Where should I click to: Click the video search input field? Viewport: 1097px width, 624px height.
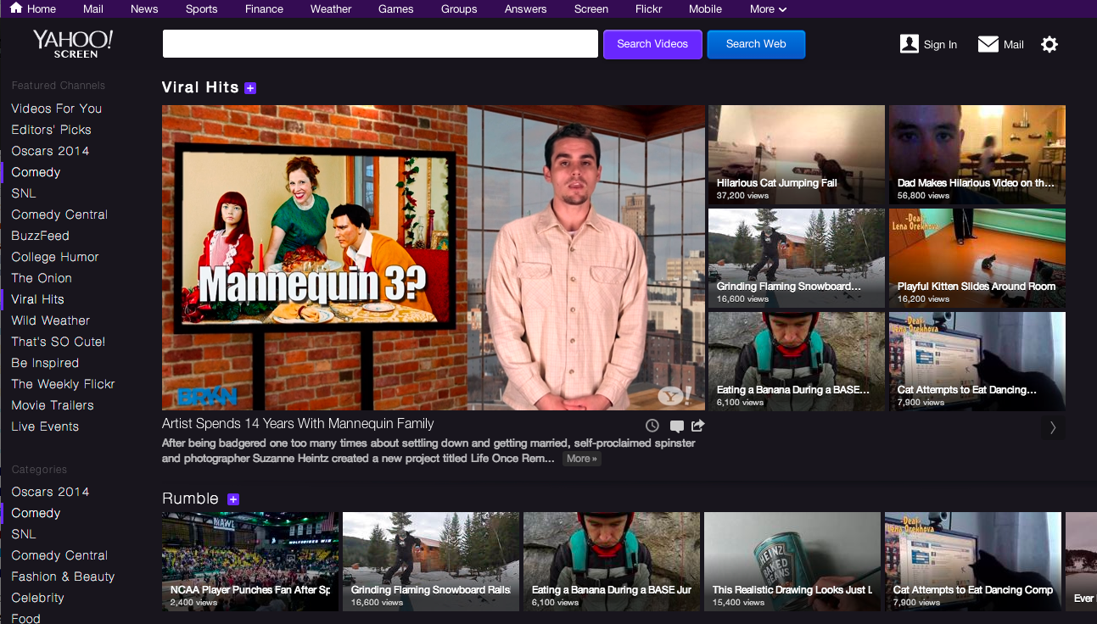(381, 44)
